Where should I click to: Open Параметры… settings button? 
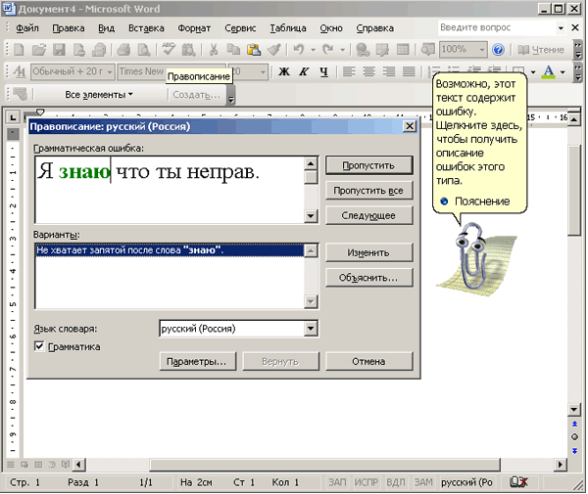[198, 361]
